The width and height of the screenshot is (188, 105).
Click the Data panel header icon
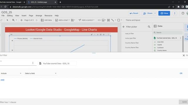pyautogui.click(x=155, y=26)
